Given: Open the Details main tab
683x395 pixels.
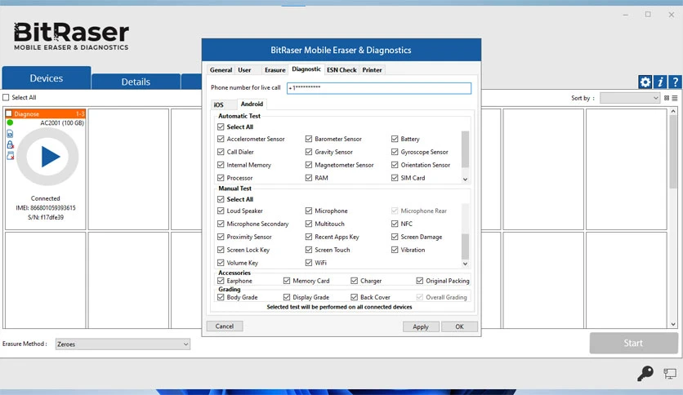Looking at the screenshot, I should [136, 82].
